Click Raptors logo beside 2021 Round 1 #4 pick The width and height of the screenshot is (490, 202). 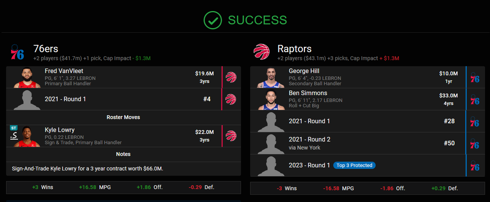pos(231,99)
